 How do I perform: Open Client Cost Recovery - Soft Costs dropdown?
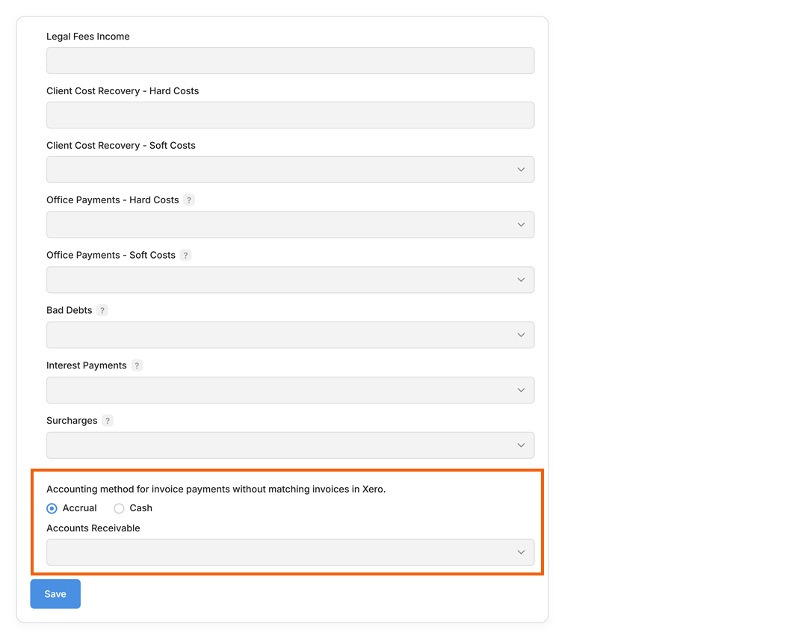pyautogui.click(x=290, y=170)
